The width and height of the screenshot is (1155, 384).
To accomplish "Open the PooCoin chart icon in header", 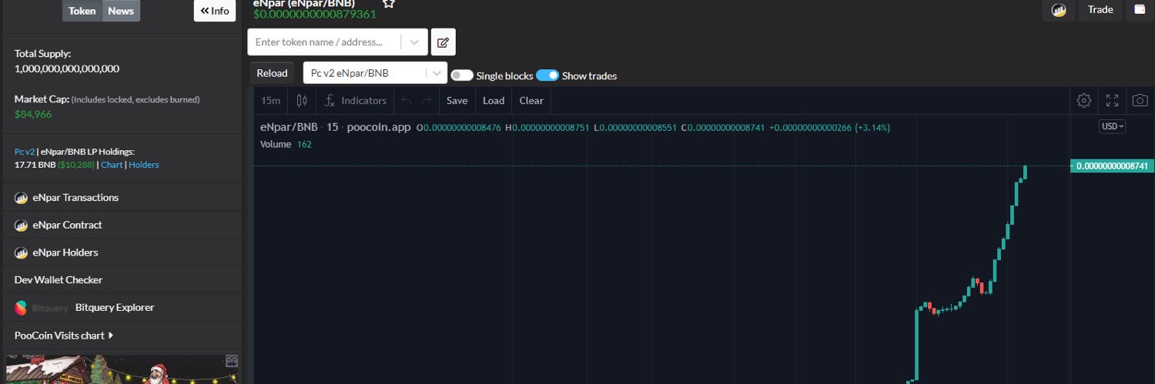I will (1059, 10).
